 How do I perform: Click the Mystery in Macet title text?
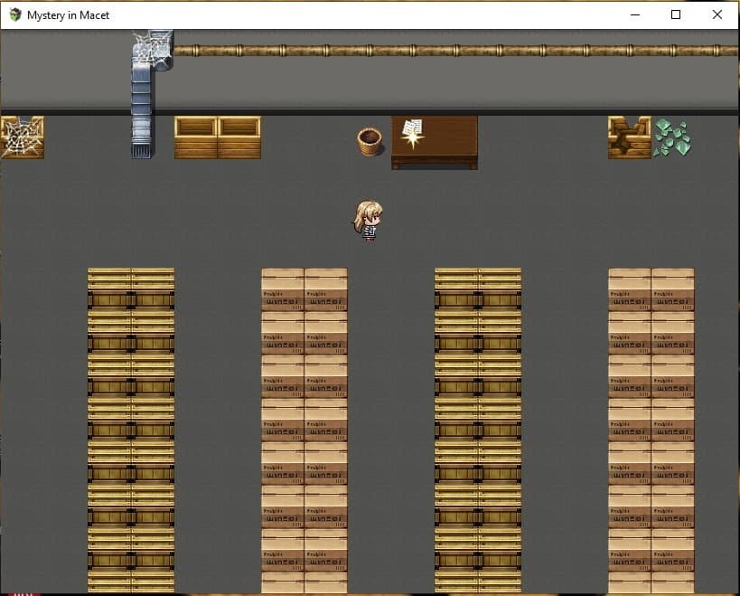(68, 15)
